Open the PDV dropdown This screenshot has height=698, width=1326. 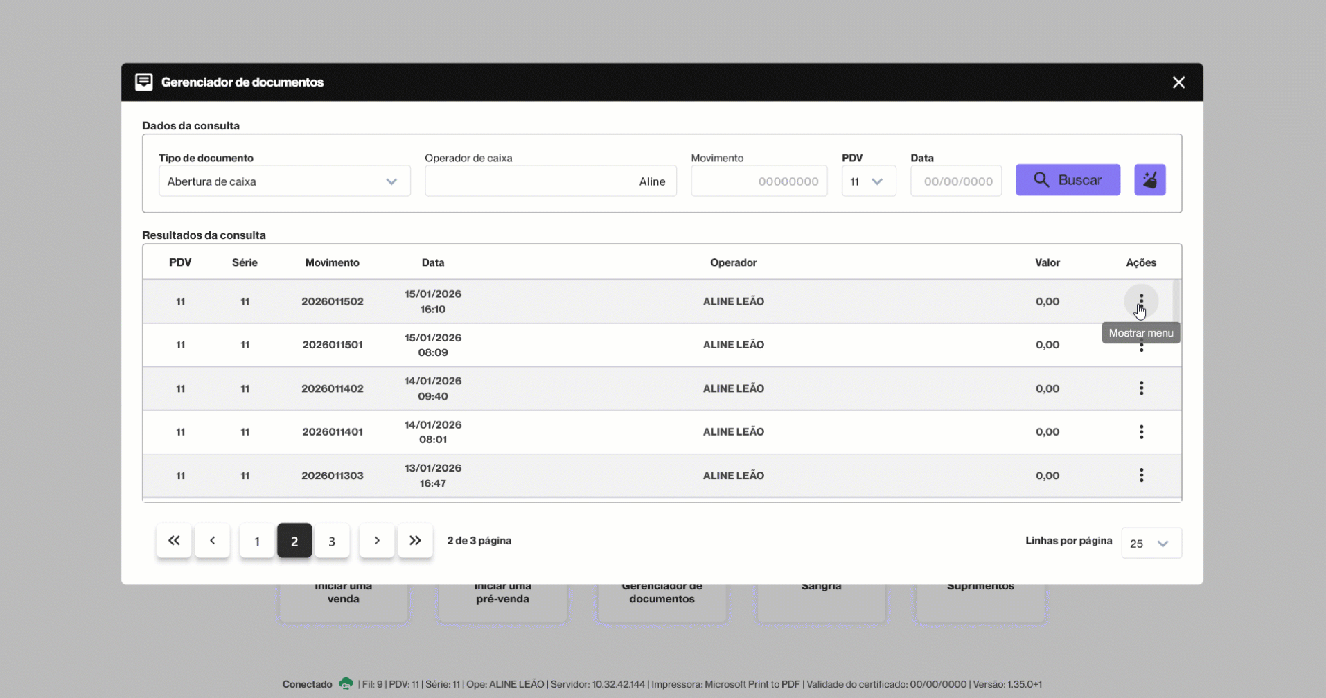868,181
